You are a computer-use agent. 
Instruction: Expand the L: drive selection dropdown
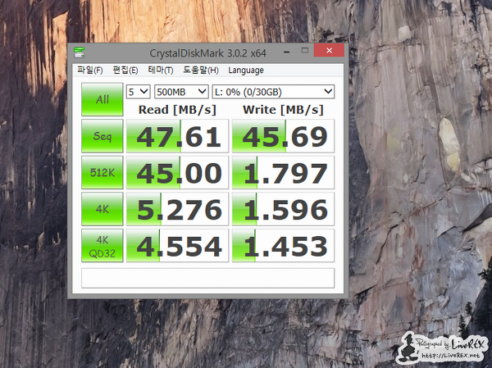[273, 92]
